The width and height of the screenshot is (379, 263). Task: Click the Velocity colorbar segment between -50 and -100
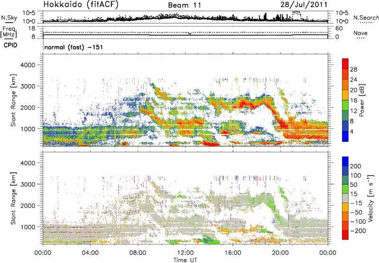coord(345,216)
